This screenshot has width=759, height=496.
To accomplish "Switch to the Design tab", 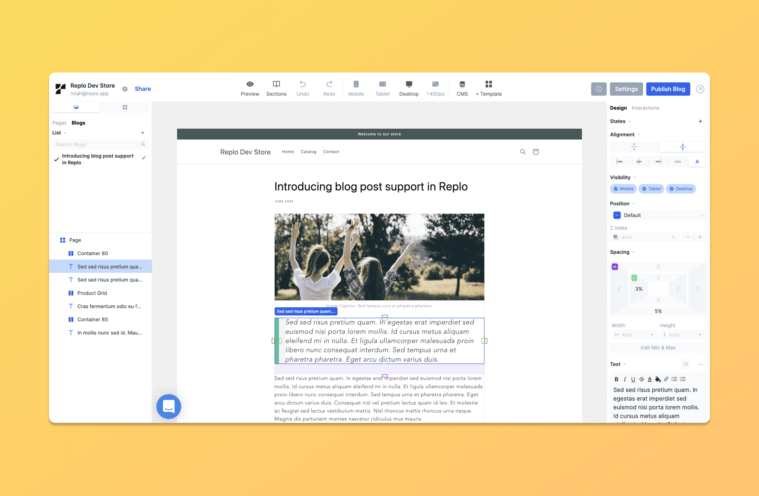I will click(618, 108).
